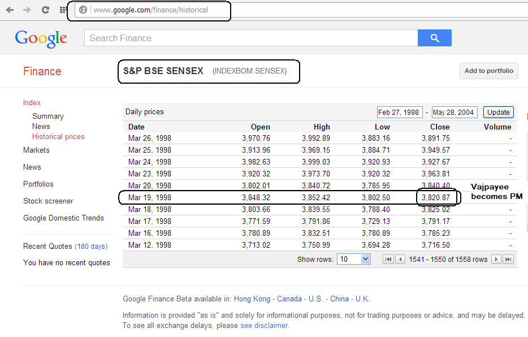
Task: Select Historical prices in sidebar
Action: point(58,137)
